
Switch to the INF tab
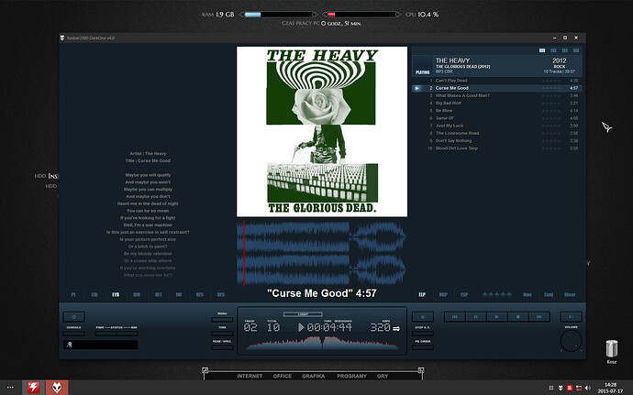(x=179, y=294)
